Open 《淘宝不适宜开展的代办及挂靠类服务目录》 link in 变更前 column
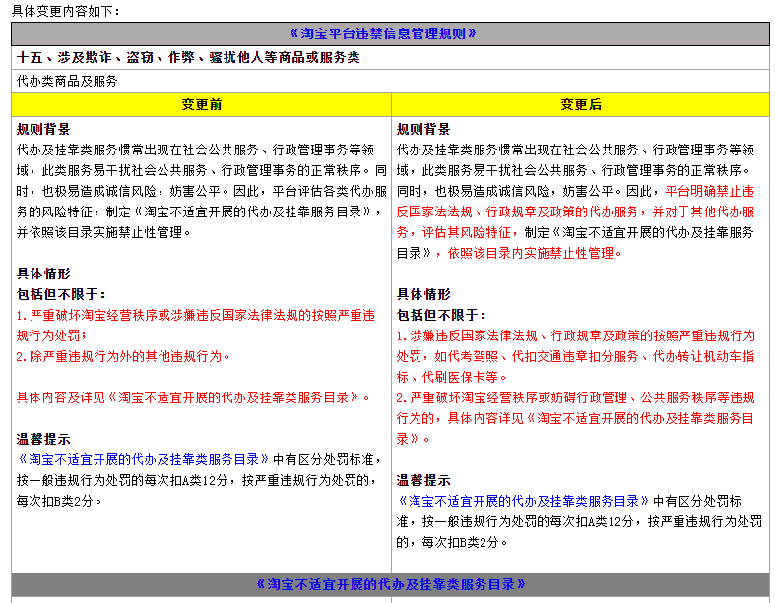Screen dimensions: 775x603 [x=143, y=459]
